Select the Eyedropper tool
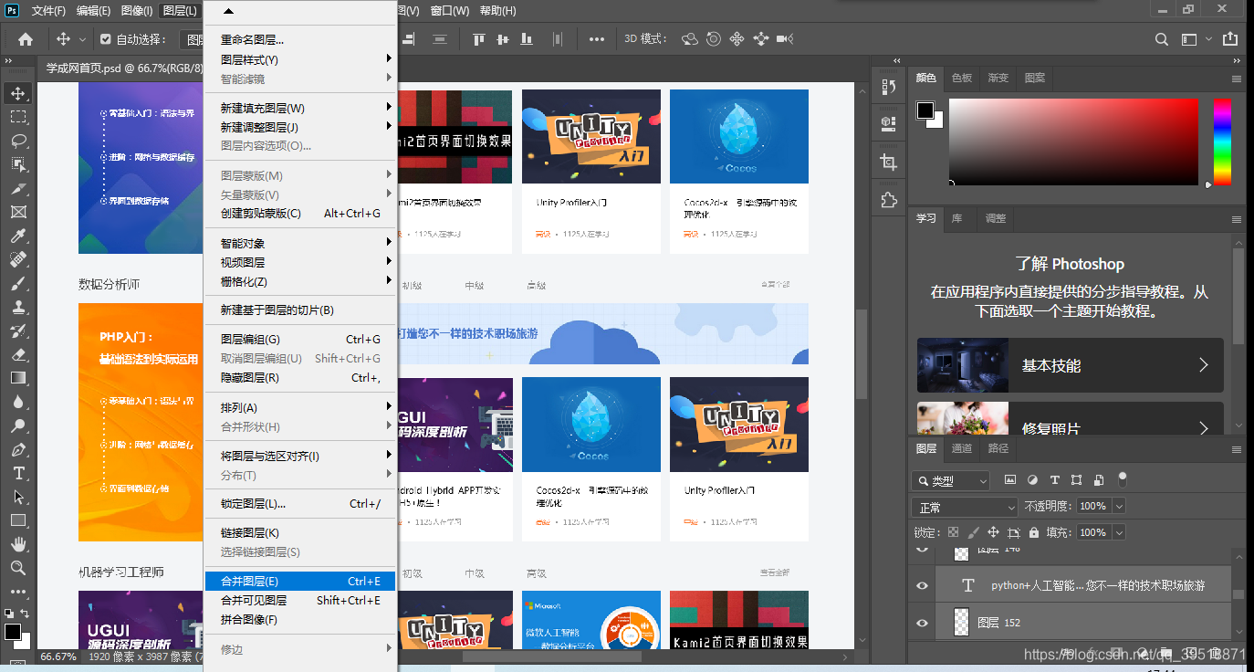The width and height of the screenshot is (1254, 672). pyautogui.click(x=18, y=236)
